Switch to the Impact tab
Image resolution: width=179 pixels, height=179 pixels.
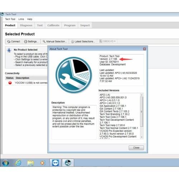[85, 25]
